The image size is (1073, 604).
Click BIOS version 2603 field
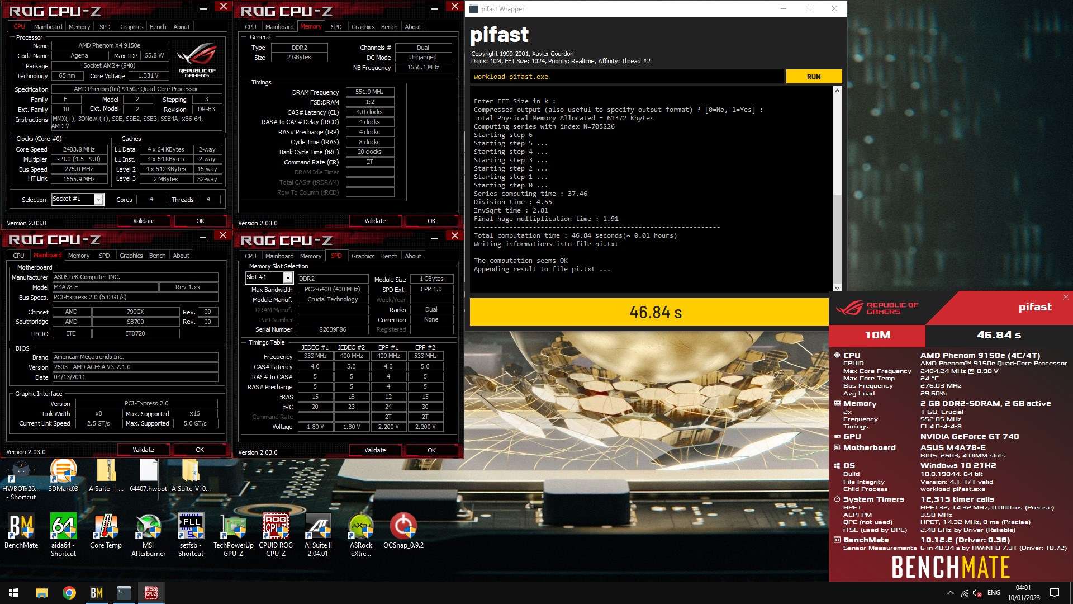(x=135, y=367)
